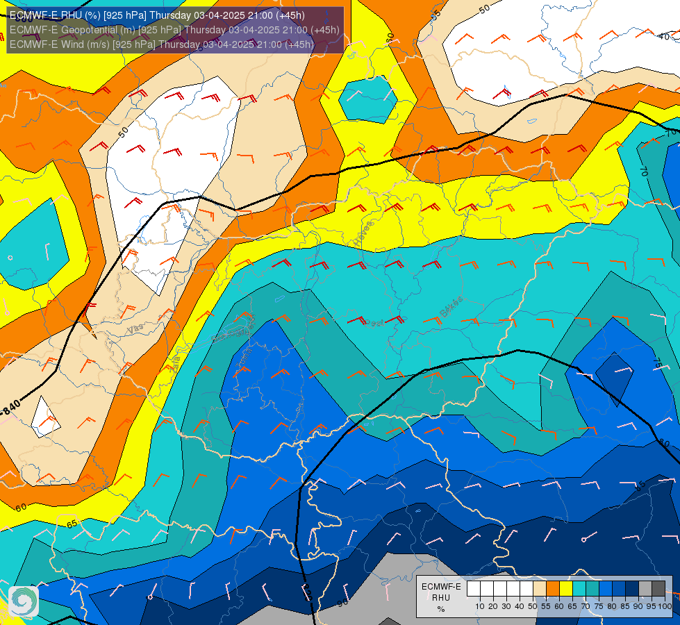The width and height of the screenshot is (680, 625).
Task: Pick the bright blue 75–80 legend swatch
Action: pos(606,589)
